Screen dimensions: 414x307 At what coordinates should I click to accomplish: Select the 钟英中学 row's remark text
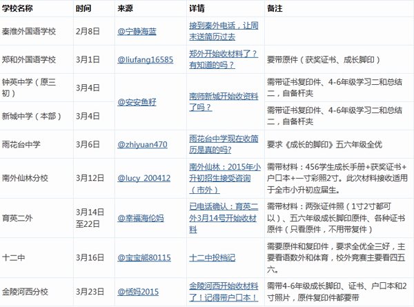click(x=335, y=88)
